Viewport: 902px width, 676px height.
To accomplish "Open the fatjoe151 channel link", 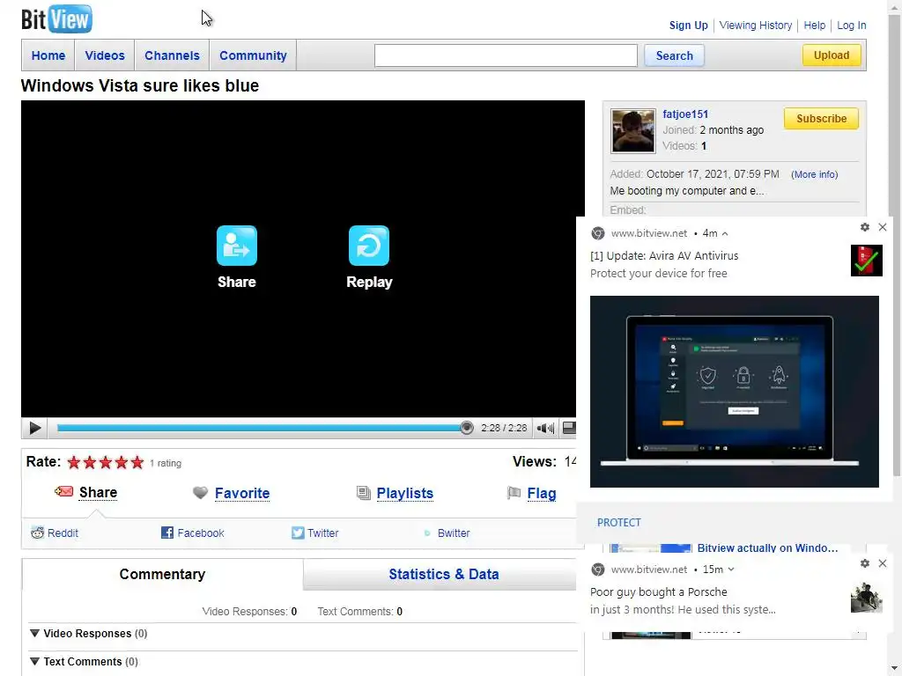I will 685,114.
